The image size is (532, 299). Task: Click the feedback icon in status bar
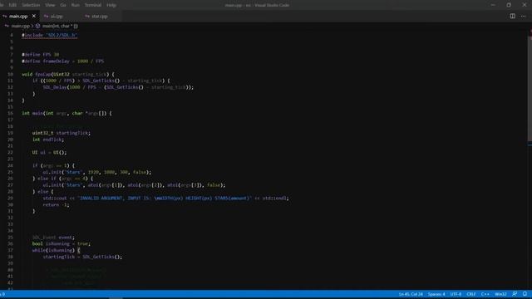(x=515, y=294)
